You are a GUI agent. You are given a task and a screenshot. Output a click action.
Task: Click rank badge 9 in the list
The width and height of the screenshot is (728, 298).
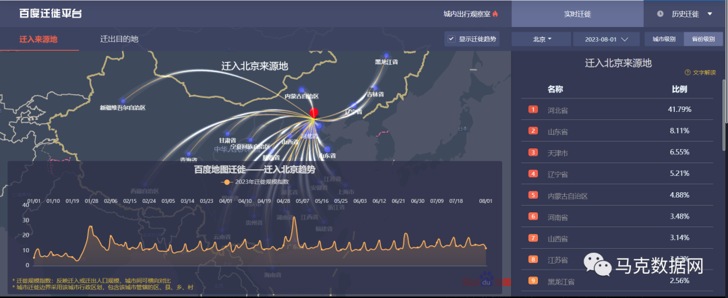coord(533,280)
